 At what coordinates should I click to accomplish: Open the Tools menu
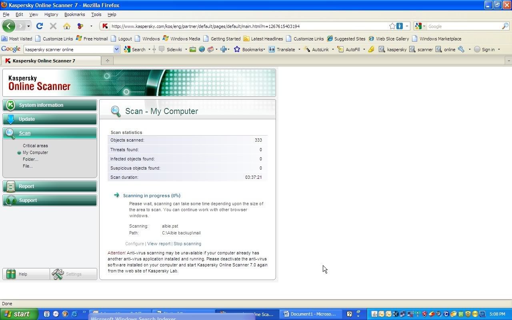click(x=96, y=14)
